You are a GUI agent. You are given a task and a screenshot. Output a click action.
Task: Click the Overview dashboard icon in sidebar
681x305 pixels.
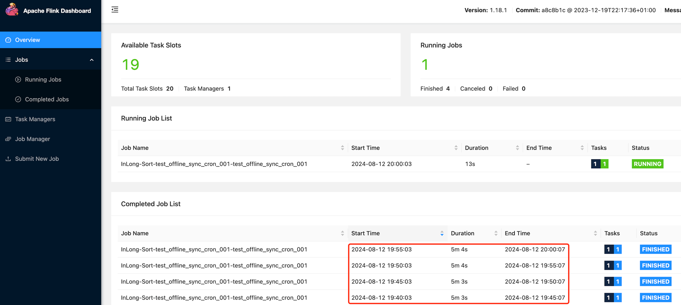pos(8,40)
